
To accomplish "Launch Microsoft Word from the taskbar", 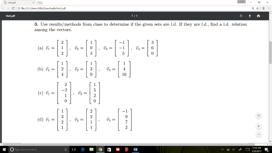I will coord(135,150).
